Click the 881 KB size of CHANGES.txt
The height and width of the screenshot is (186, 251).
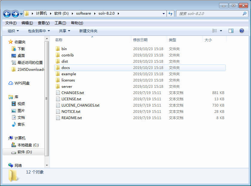point(218,93)
